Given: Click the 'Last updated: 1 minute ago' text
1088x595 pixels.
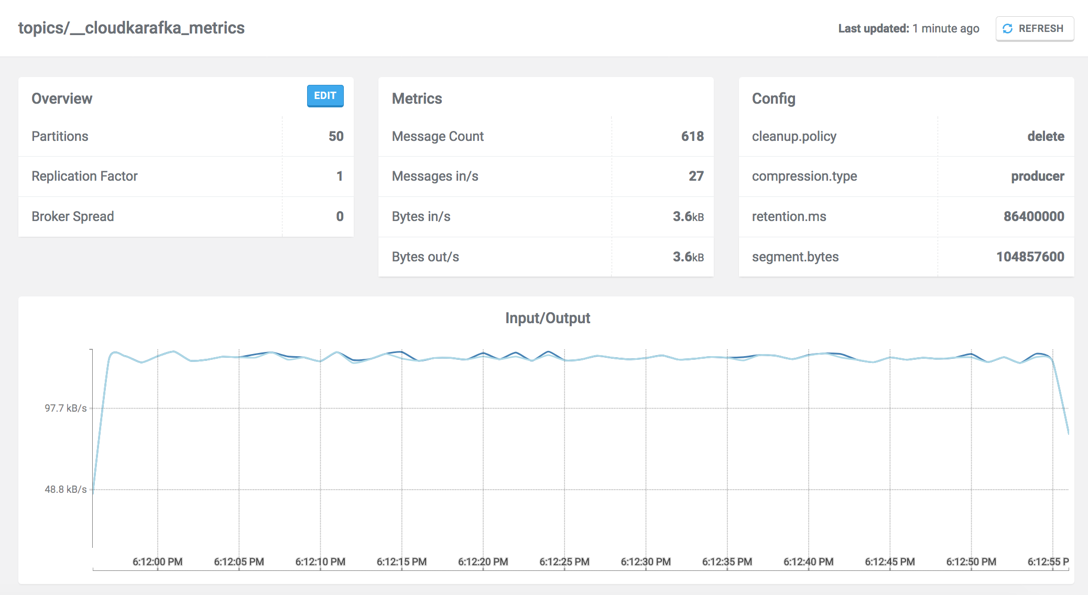Looking at the screenshot, I should pyautogui.click(x=909, y=29).
